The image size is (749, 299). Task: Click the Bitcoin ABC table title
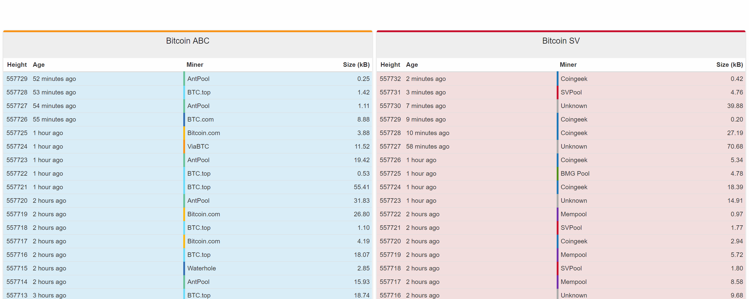(187, 41)
